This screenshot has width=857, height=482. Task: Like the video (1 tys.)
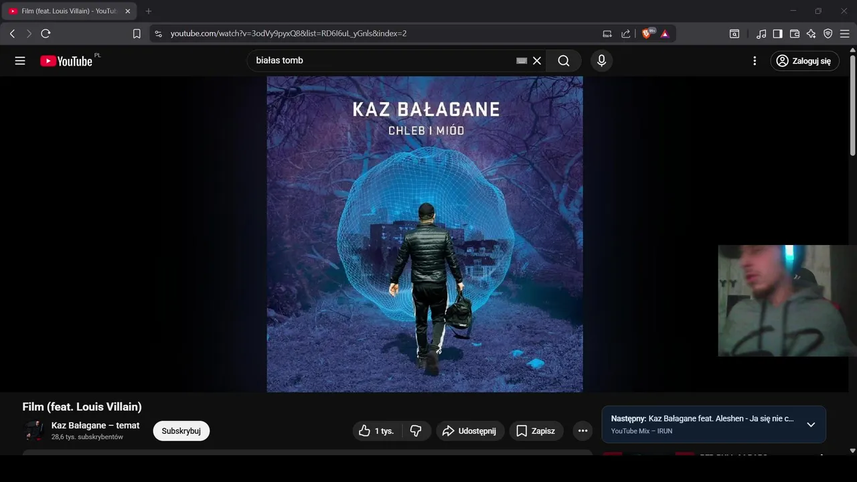(377, 431)
